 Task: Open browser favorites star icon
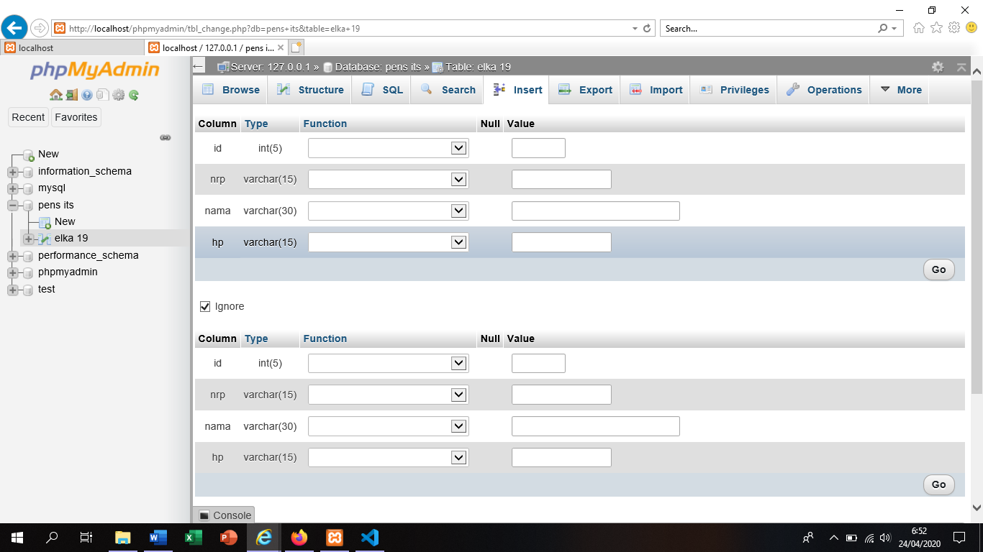[x=936, y=28]
